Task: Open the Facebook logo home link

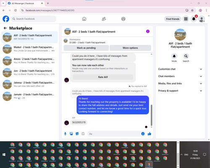Action: click(x=6, y=19)
